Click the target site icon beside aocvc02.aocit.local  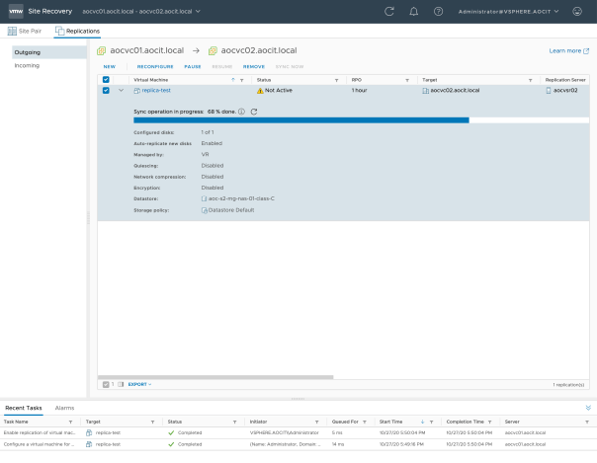click(425, 91)
